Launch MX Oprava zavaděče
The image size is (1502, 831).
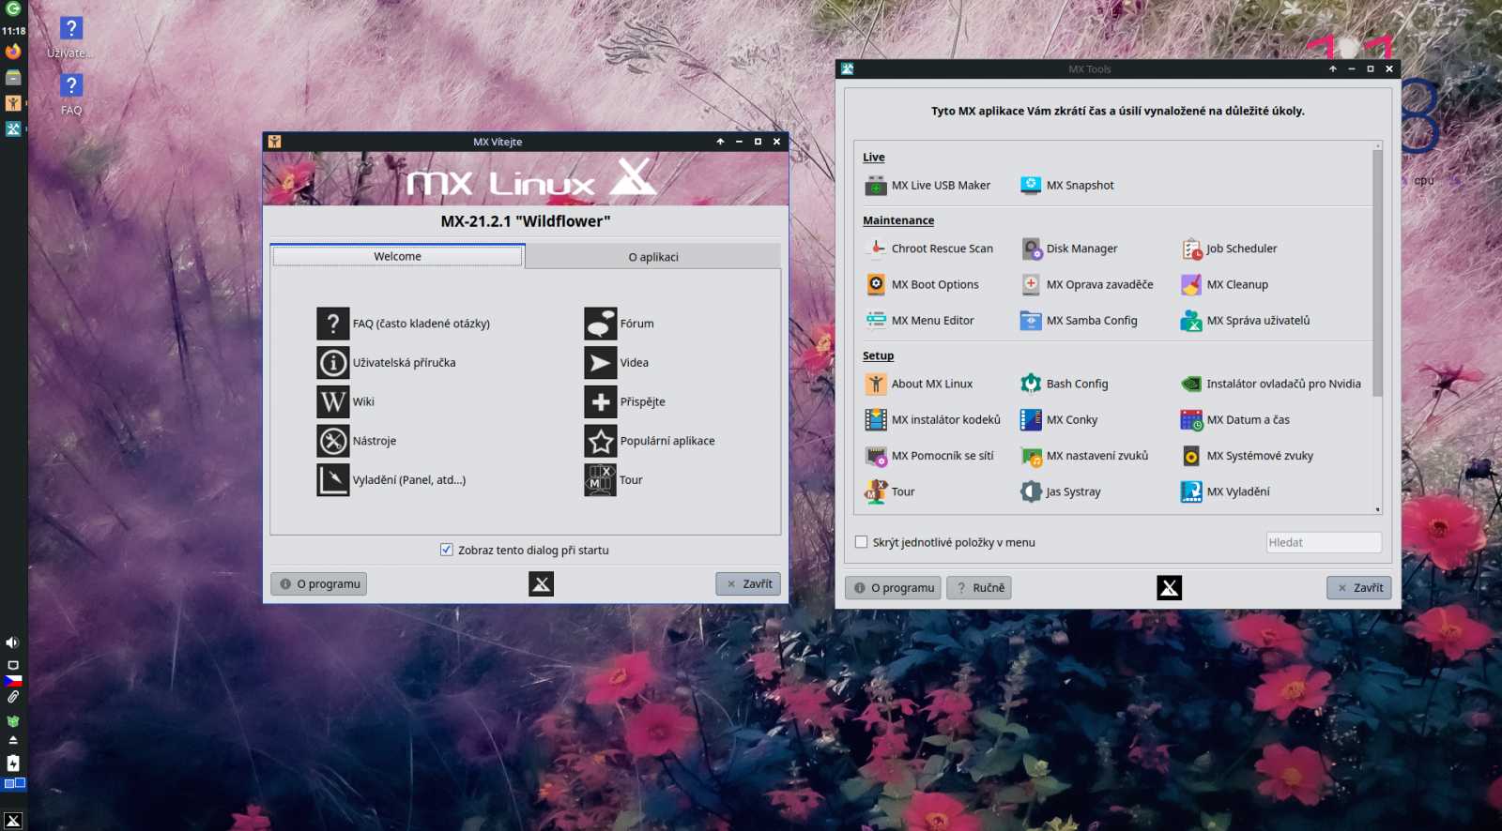coord(1087,284)
